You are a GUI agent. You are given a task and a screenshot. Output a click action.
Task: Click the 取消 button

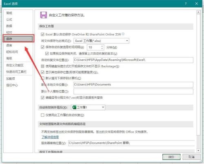click(191, 157)
